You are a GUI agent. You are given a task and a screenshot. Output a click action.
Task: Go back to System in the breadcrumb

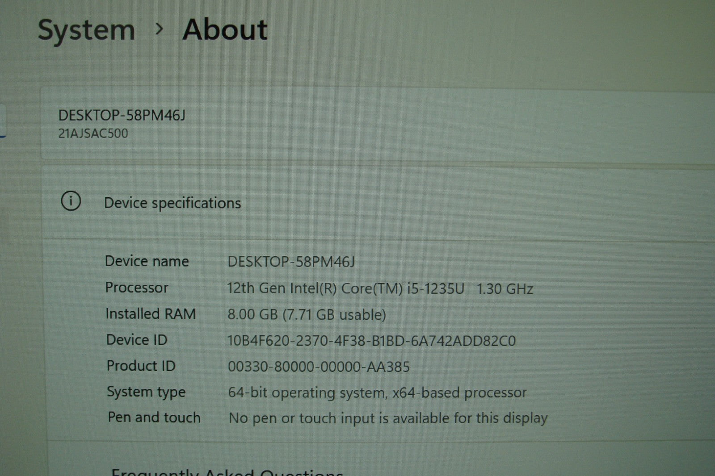(x=86, y=30)
